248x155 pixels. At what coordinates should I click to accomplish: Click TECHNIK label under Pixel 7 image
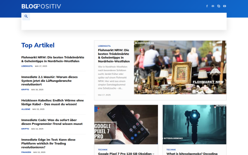pyautogui.click(x=103, y=150)
